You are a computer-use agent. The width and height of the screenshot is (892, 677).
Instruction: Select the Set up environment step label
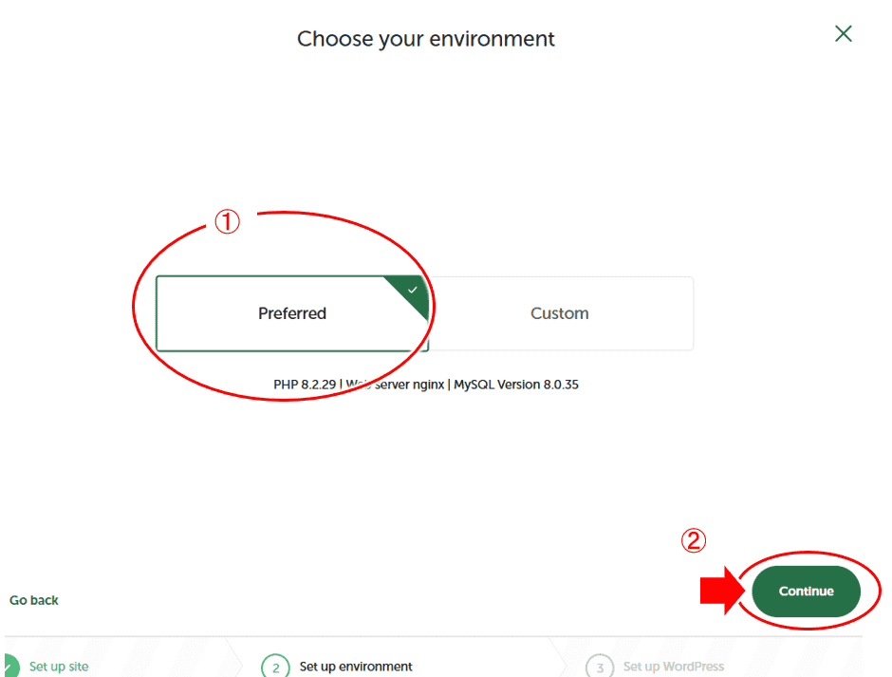[x=356, y=667]
